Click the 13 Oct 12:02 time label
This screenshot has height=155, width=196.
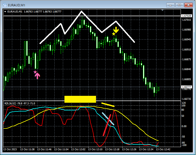click(x=78, y=149)
